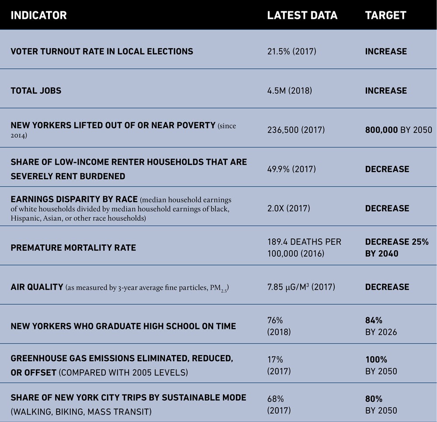The image size is (437, 422).
Task: Click the 84% by 2026 graduation target
Action: pos(381,326)
